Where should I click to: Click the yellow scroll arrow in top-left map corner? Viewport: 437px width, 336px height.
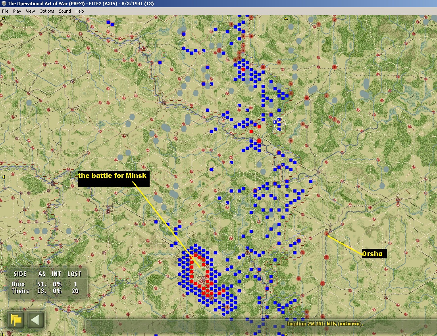coord(3,19)
